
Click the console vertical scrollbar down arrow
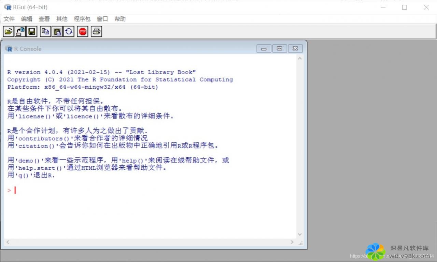[300, 234]
